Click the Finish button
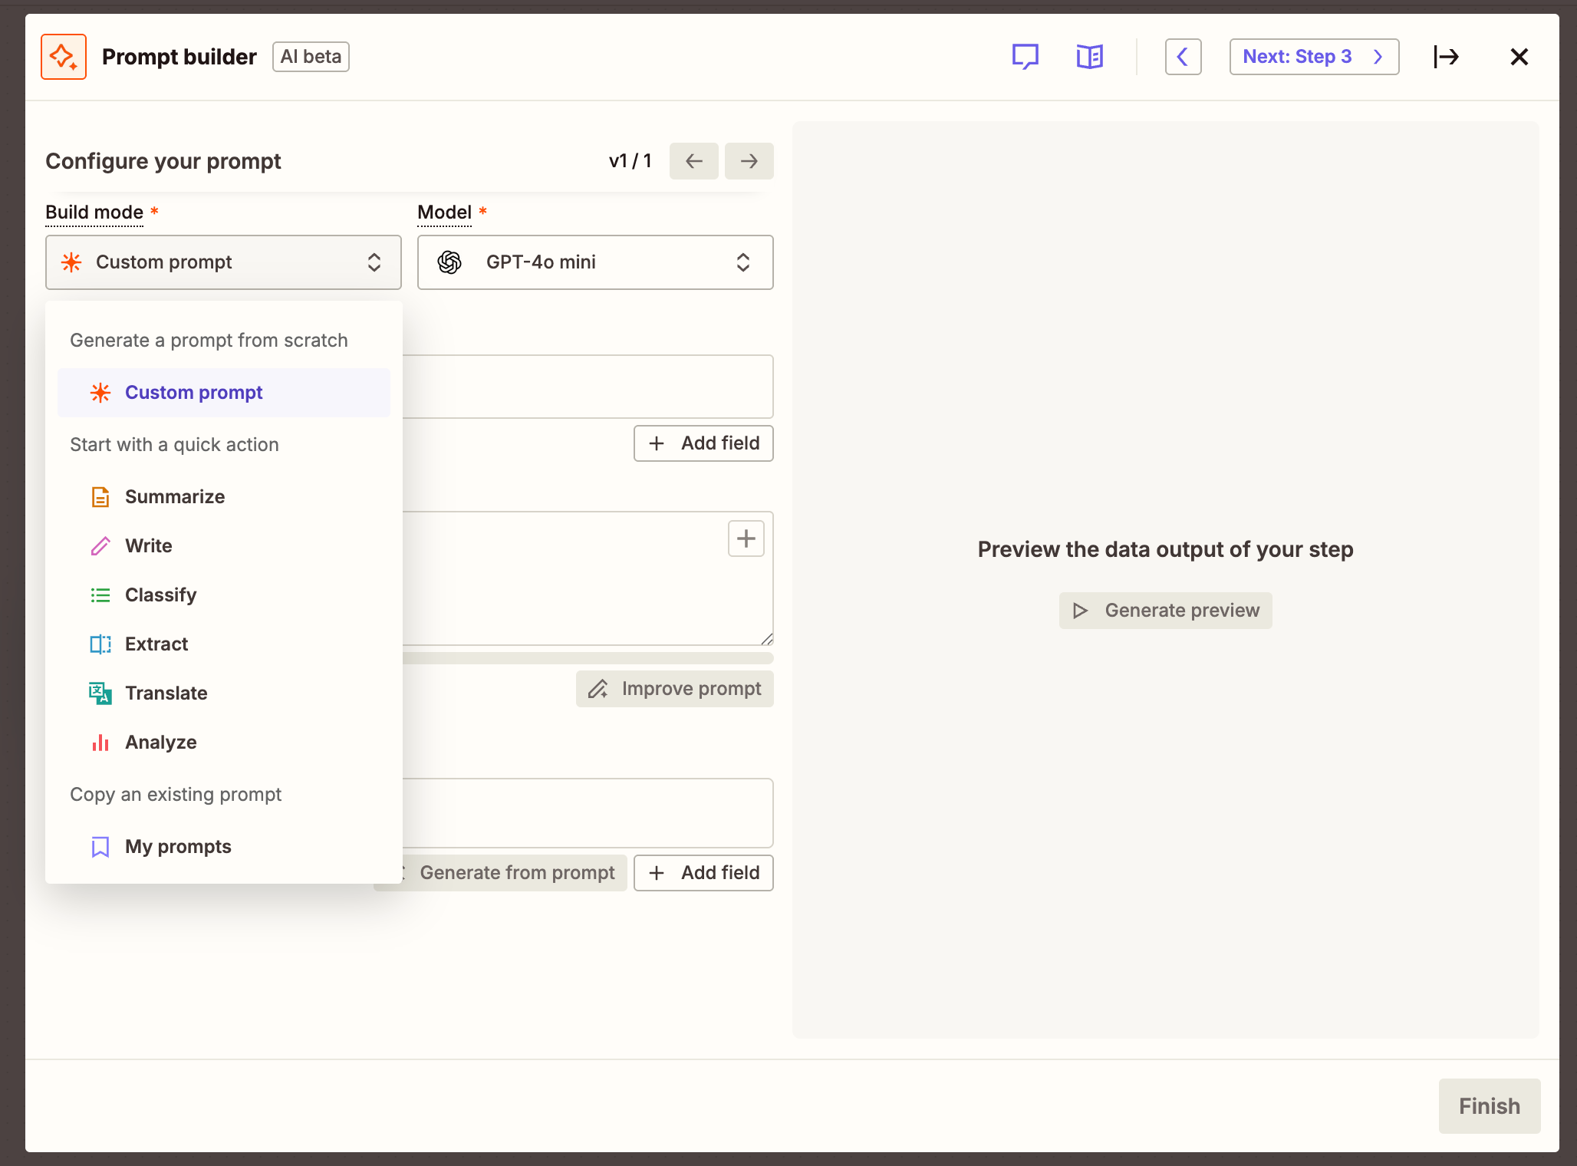Image resolution: width=1577 pixels, height=1166 pixels. (x=1489, y=1106)
